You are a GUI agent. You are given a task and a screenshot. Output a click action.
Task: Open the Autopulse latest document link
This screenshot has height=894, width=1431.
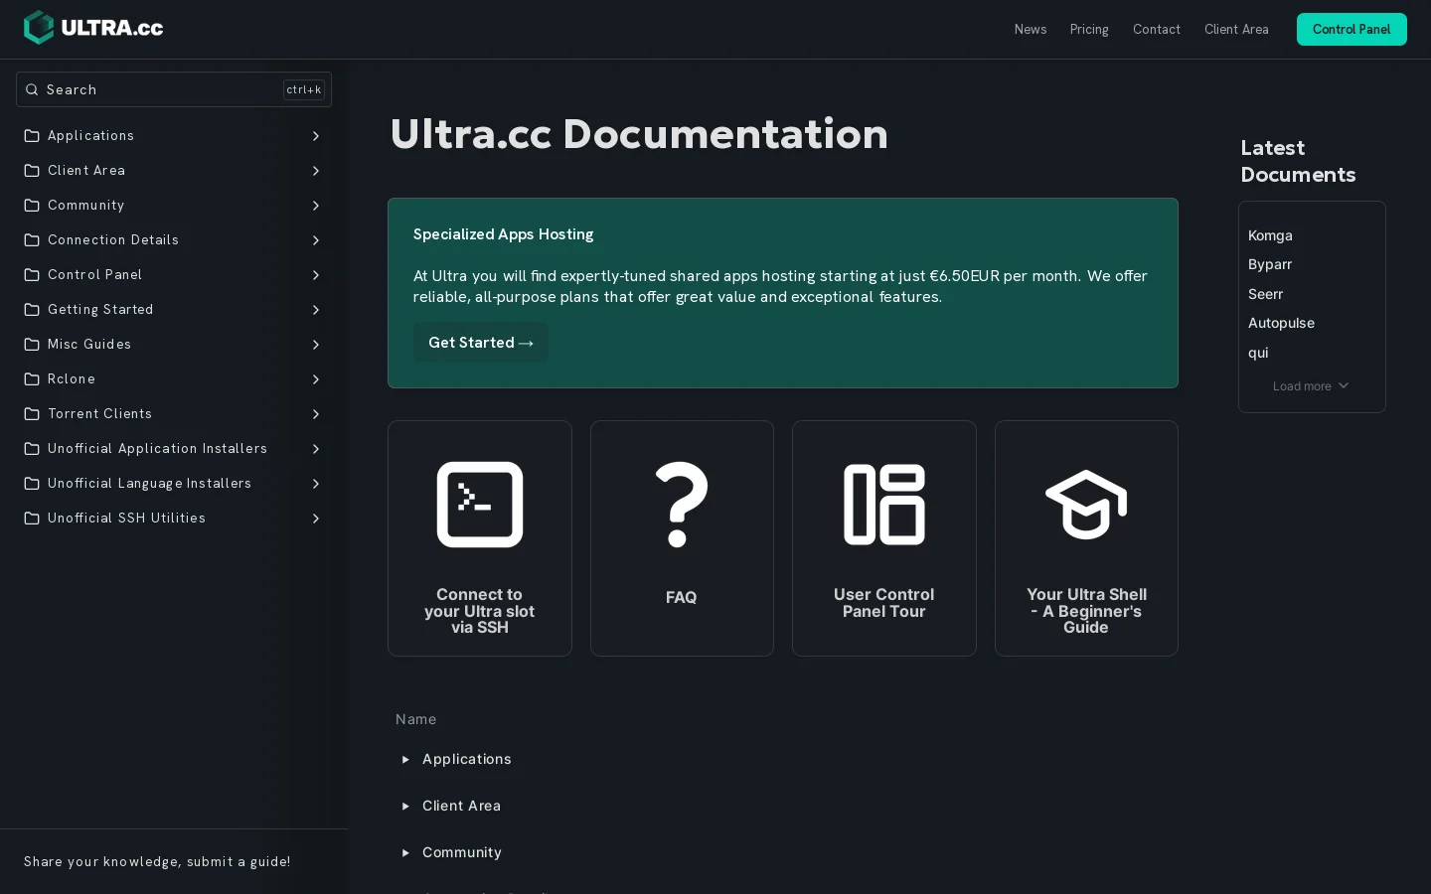click(x=1281, y=324)
